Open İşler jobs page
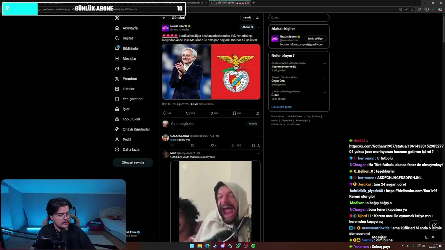This screenshot has width=445, height=250. [122, 109]
